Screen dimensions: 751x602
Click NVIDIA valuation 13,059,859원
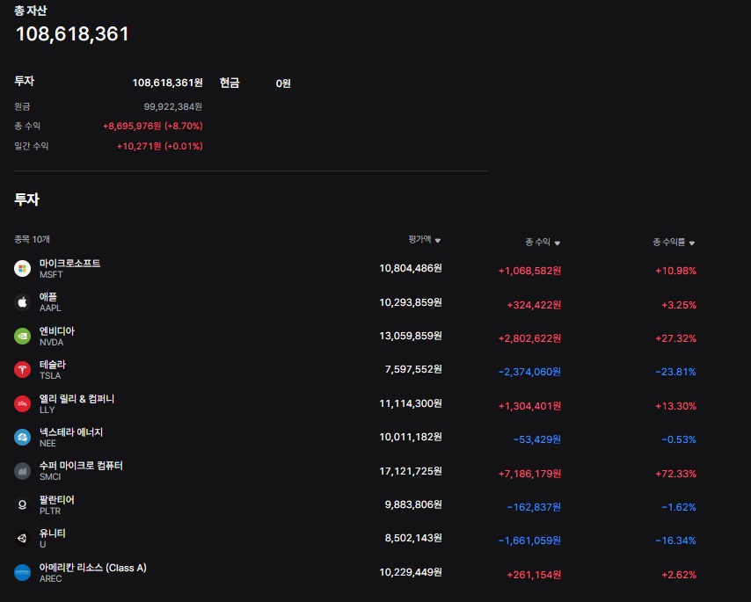click(411, 336)
